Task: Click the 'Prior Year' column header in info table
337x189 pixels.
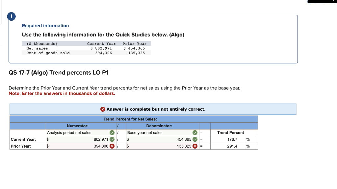Action: pyautogui.click(x=135, y=44)
